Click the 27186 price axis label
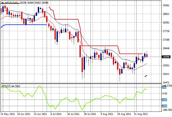The image size is (172, 117). 166,40
